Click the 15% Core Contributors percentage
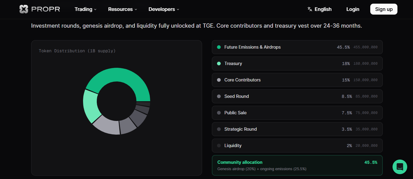 pos(346,80)
